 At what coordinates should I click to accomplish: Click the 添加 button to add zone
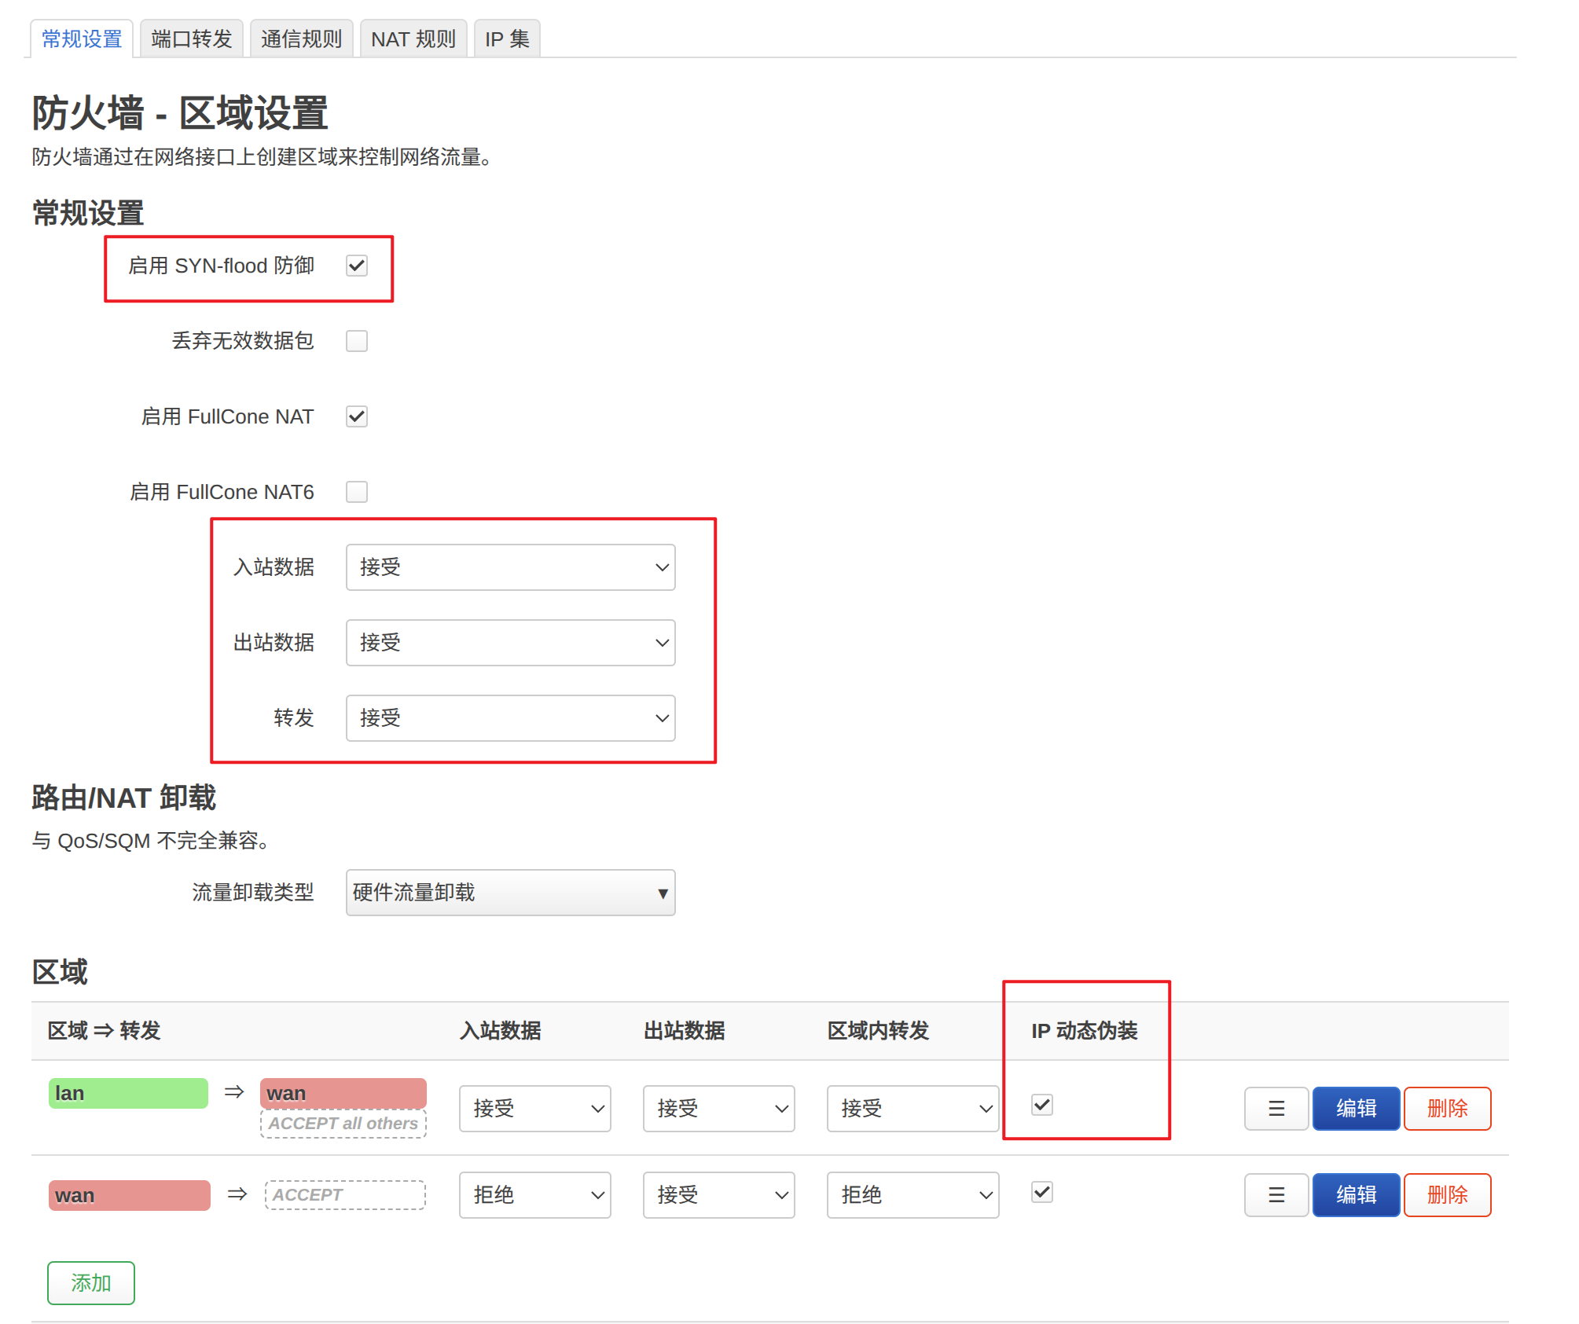click(x=90, y=1282)
